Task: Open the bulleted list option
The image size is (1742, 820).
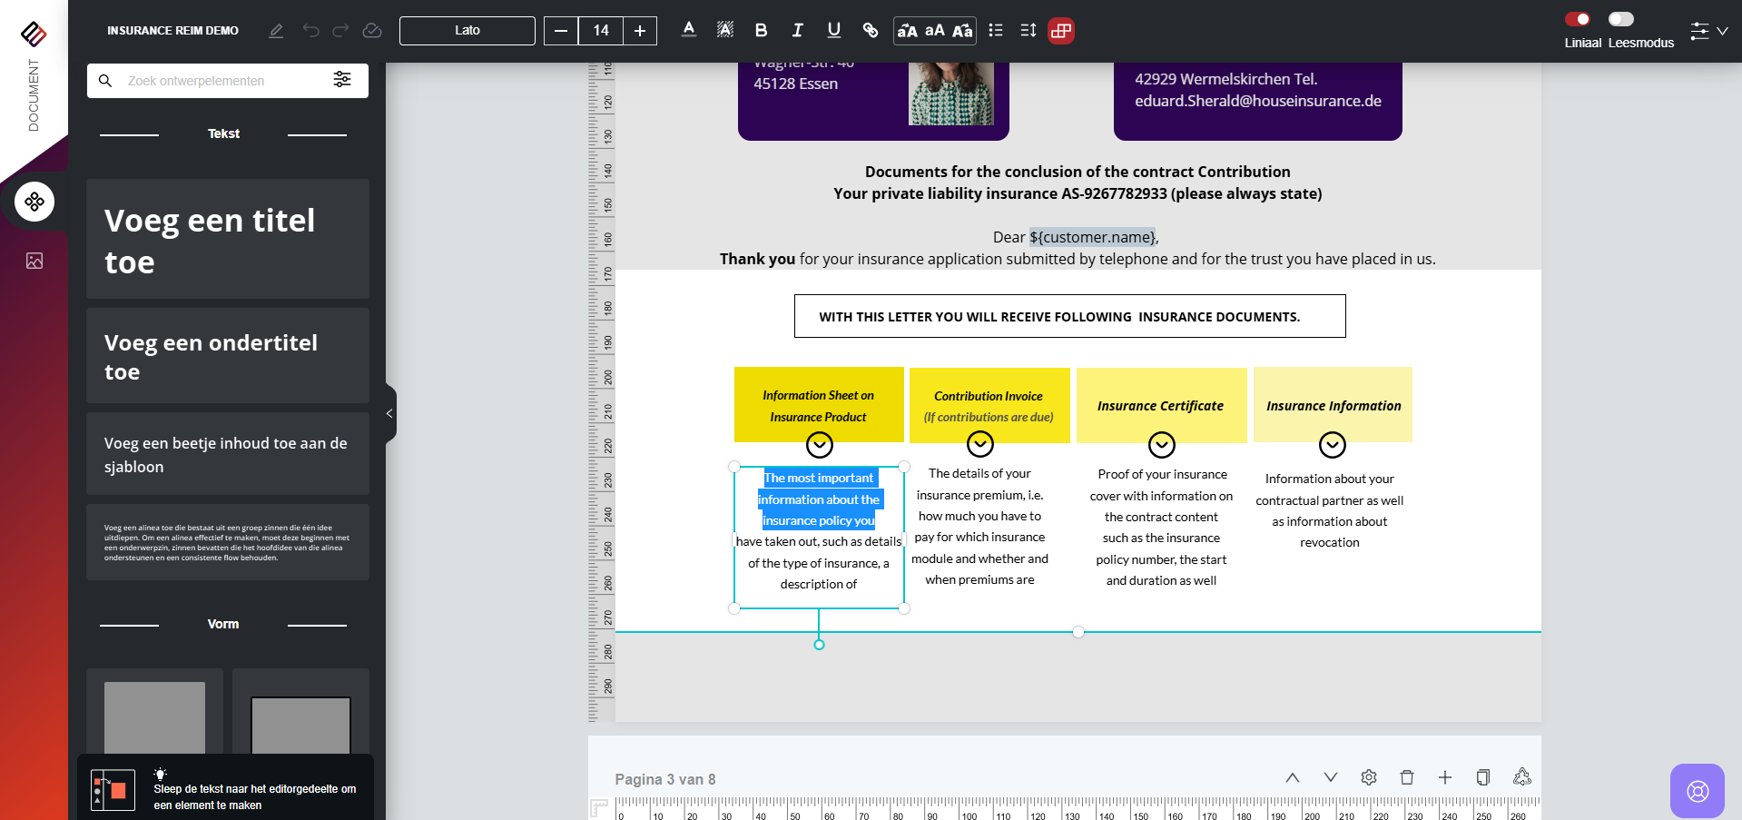Action: click(x=996, y=31)
